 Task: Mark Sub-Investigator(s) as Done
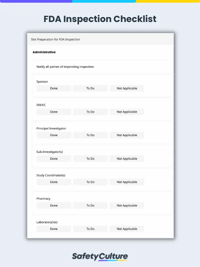click(53, 159)
